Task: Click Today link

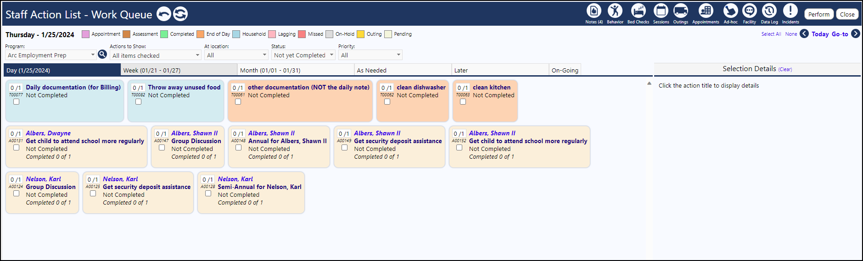Action: click(820, 34)
